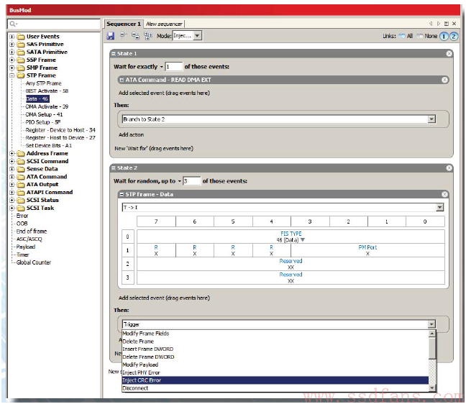Choose Disconnect option
Viewport: 466px width, 404px height.
click(x=275, y=388)
